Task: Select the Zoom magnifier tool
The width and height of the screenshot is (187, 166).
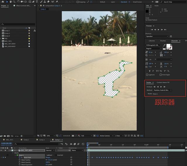Action: click(x=14, y=2)
